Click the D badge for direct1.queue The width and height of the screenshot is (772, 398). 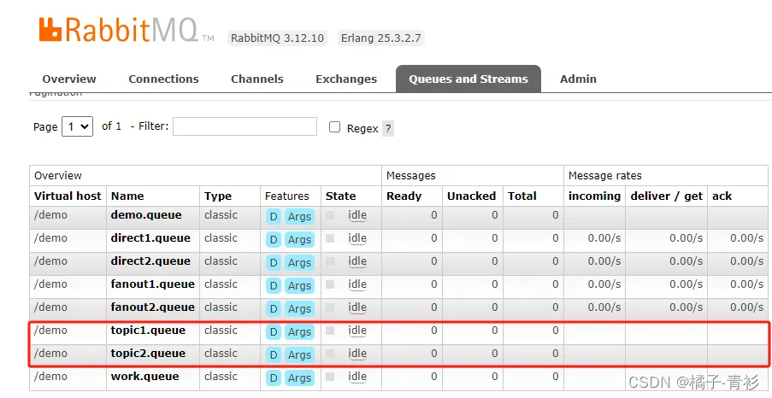274,240
